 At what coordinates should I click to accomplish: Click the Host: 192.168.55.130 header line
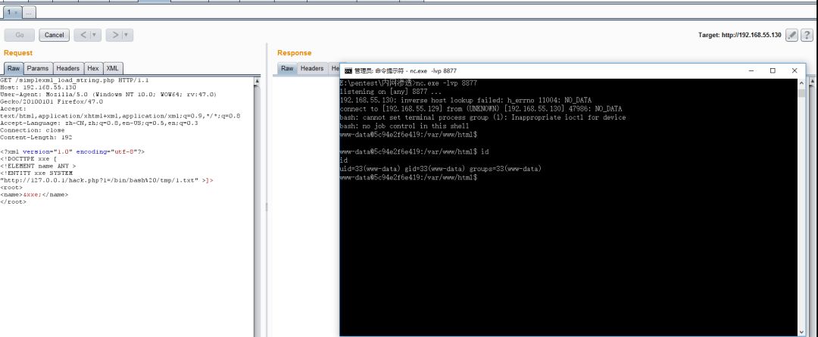coord(38,87)
